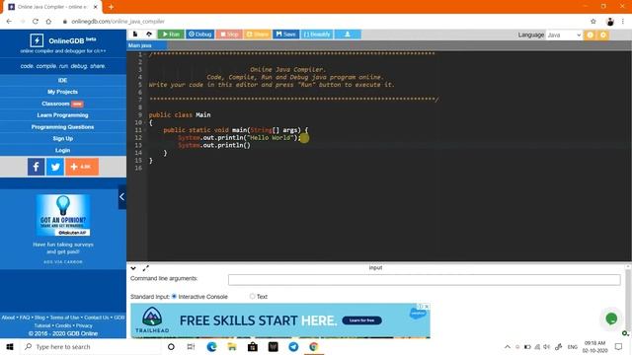Viewport: 632px width, 355px height.
Task: Start the Debug session
Action: [199, 35]
